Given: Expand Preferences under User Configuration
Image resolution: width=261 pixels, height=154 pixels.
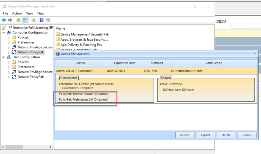Looking at the screenshot, I should tap(9, 67).
